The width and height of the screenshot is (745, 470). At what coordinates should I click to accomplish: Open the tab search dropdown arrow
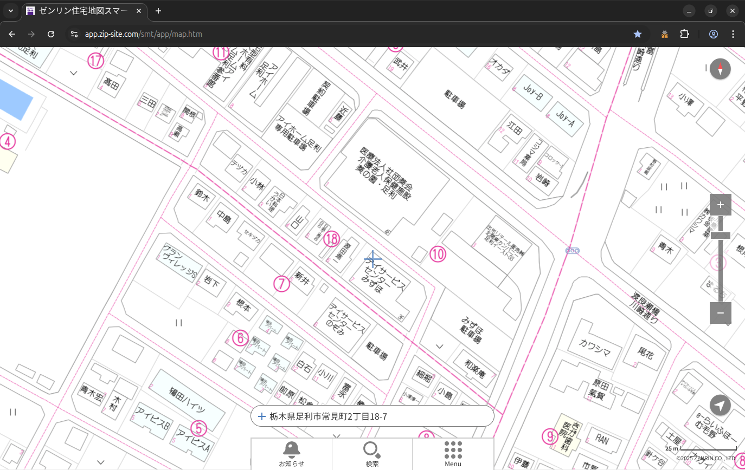(x=10, y=11)
